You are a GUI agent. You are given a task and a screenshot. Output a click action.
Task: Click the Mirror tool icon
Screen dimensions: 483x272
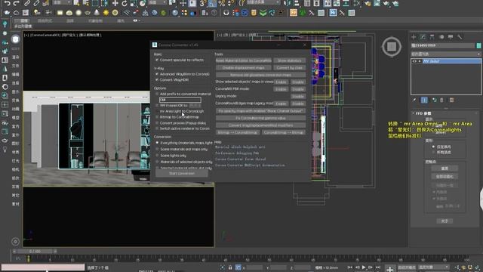(x=287, y=3)
